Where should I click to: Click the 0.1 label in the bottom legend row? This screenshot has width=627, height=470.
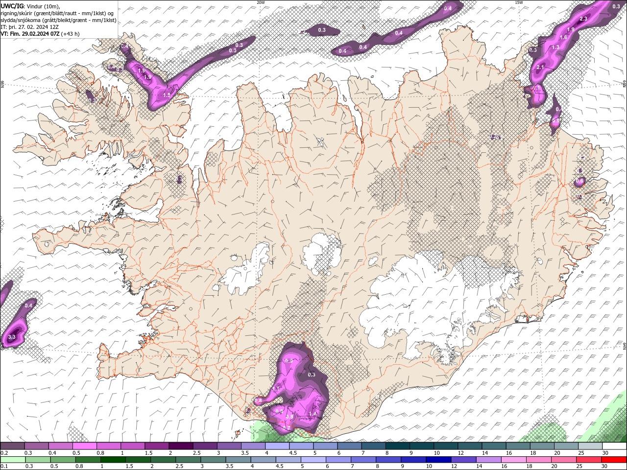[4, 467]
